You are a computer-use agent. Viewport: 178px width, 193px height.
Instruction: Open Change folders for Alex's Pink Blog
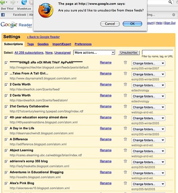148,184
